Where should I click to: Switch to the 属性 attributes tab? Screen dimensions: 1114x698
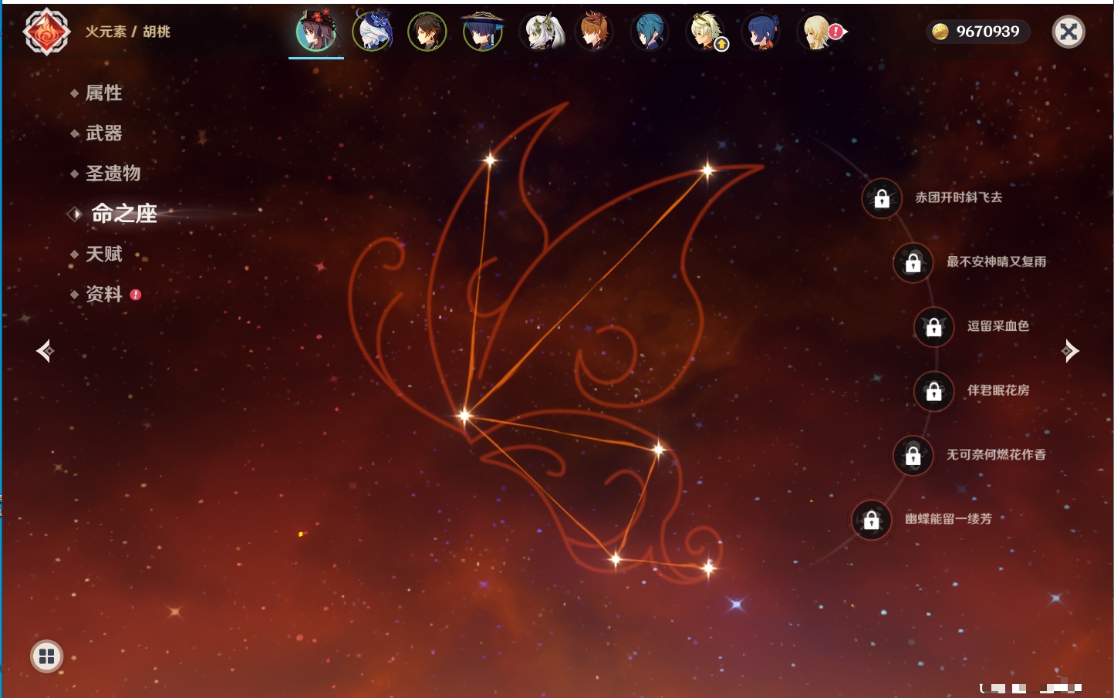pyautogui.click(x=103, y=93)
